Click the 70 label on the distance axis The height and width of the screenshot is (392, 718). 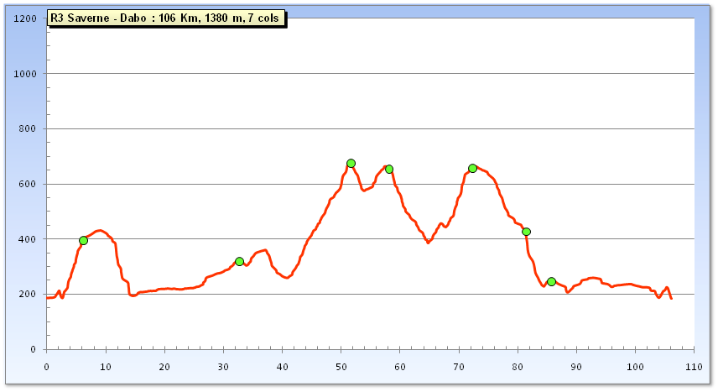459,367
